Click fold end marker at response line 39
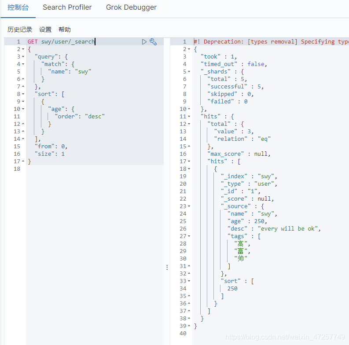 point(189,326)
